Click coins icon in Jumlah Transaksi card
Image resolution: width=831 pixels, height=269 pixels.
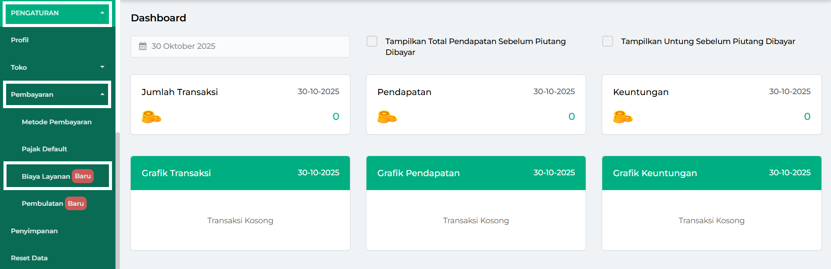[151, 117]
